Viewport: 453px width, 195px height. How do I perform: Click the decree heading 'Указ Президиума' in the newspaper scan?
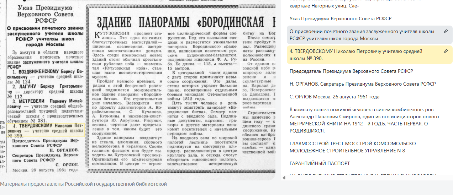pos(45,11)
